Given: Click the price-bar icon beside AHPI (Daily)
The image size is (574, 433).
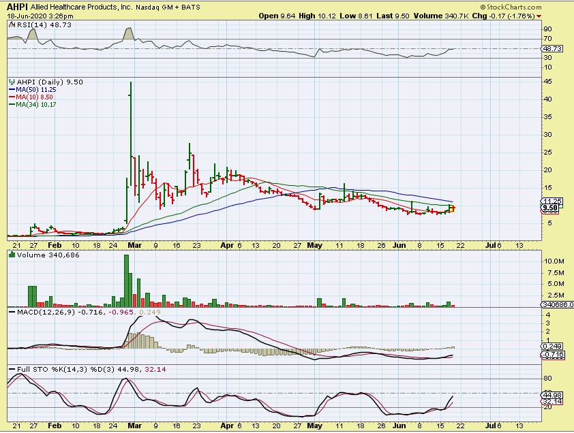Looking at the screenshot, I should pos(12,82).
